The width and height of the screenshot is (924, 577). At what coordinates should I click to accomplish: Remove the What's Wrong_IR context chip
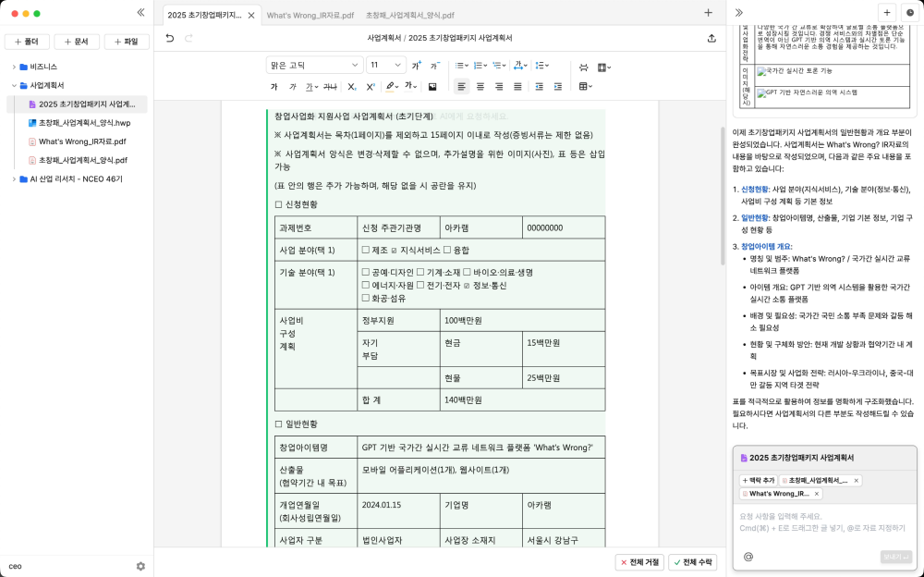(816, 494)
